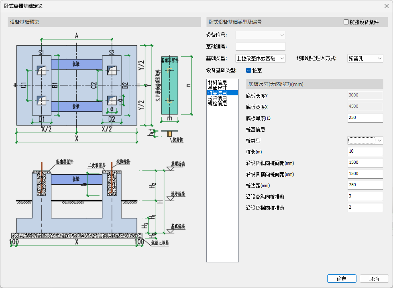This screenshot has width=393, height=288.
Task: Click the highlighted 桩基信息 list item
Action: 217,93
